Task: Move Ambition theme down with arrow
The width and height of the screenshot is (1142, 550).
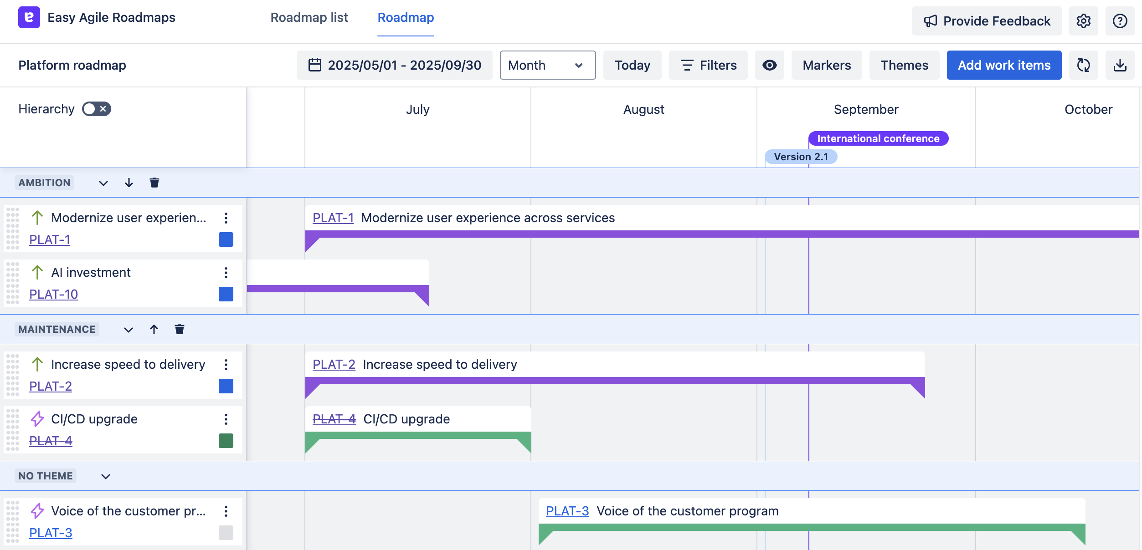Action: pos(129,183)
